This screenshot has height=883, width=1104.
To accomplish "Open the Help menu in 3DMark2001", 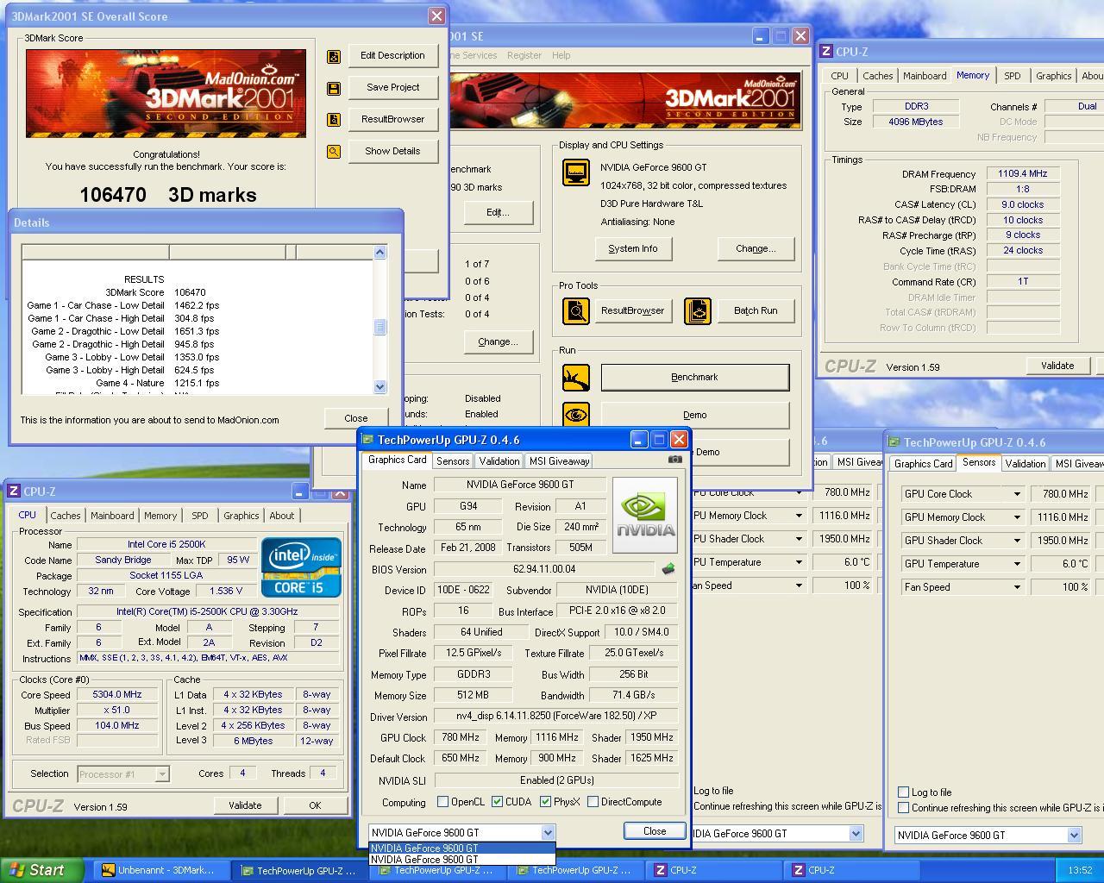I will click(x=561, y=55).
